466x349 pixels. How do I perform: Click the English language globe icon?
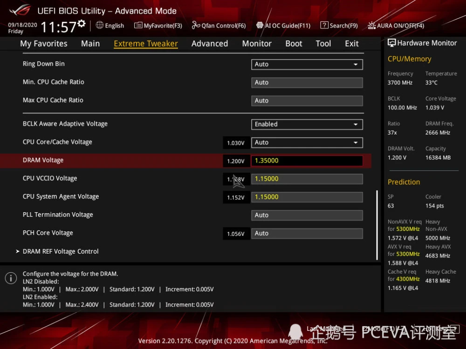pos(100,25)
